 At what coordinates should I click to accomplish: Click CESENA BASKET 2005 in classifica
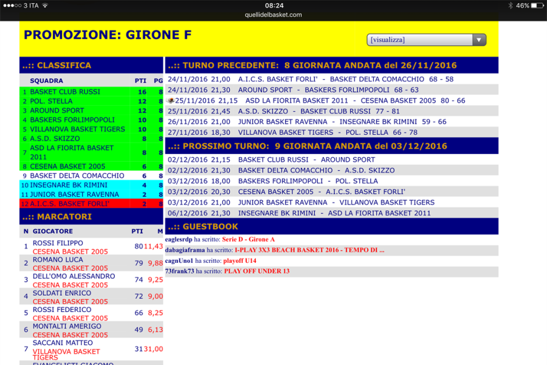(x=67, y=166)
